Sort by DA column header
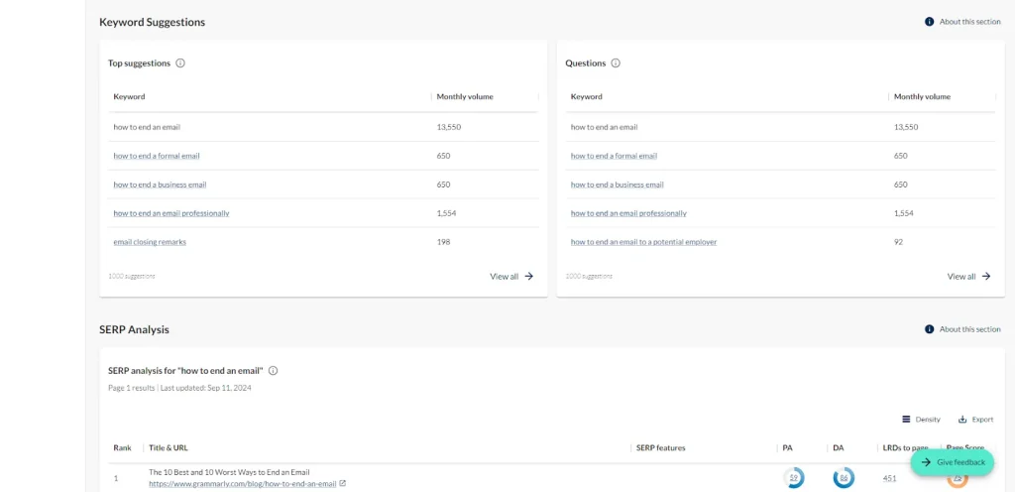 pos(839,448)
